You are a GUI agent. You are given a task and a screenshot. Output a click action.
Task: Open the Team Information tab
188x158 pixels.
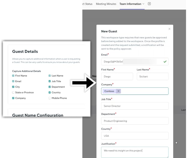130,4
